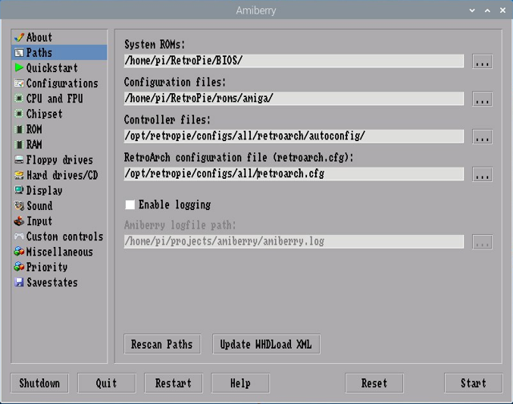Switch to the Quickstart section label

52,68
